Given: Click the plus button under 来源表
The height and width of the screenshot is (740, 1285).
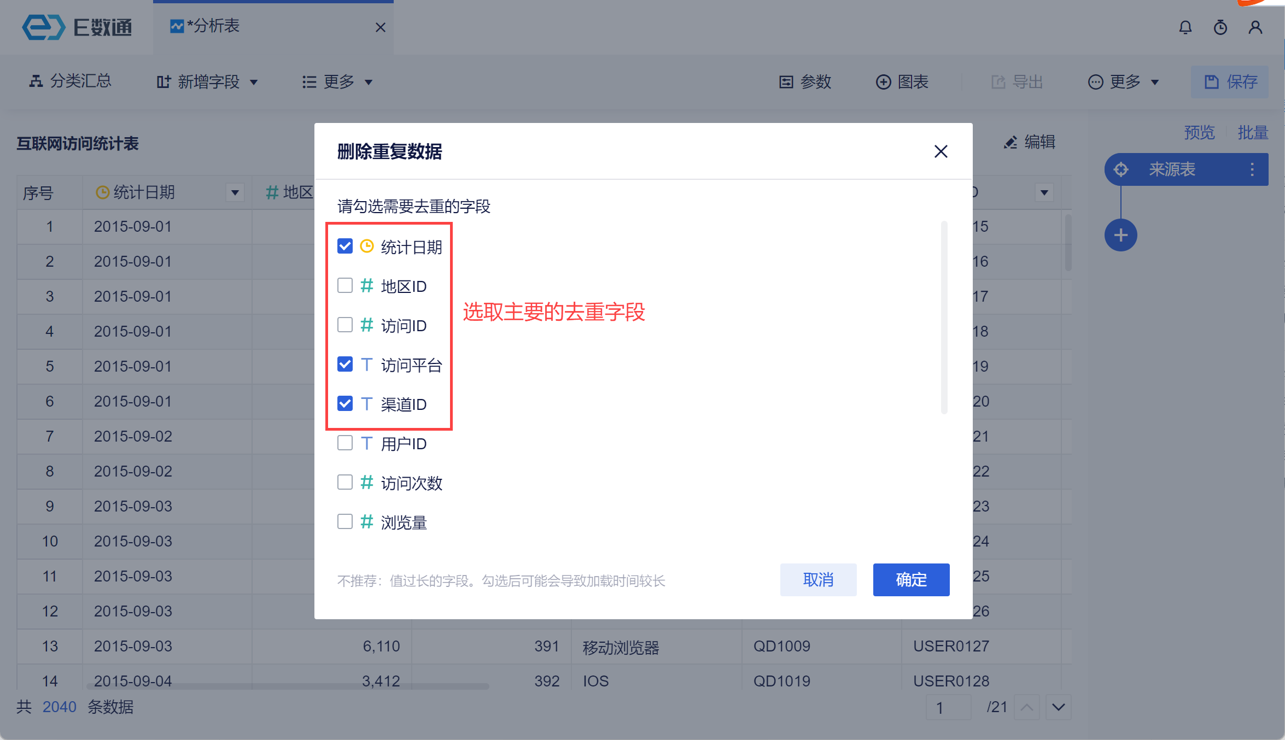Looking at the screenshot, I should click(x=1120, y=236).
